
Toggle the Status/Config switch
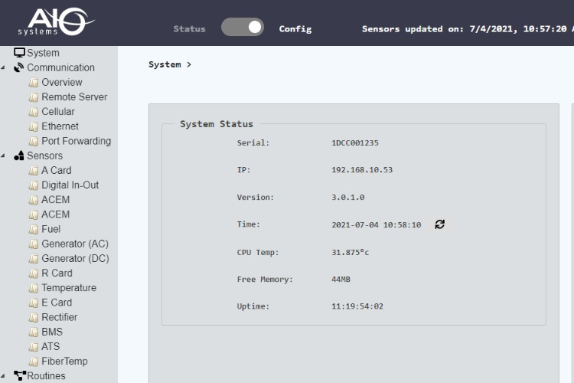pyautogui.click(x=243, y=27)
